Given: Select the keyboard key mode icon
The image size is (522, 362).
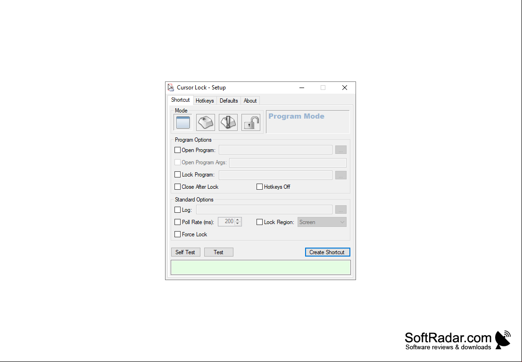Looking at the screenshot, I should point(206,122).
